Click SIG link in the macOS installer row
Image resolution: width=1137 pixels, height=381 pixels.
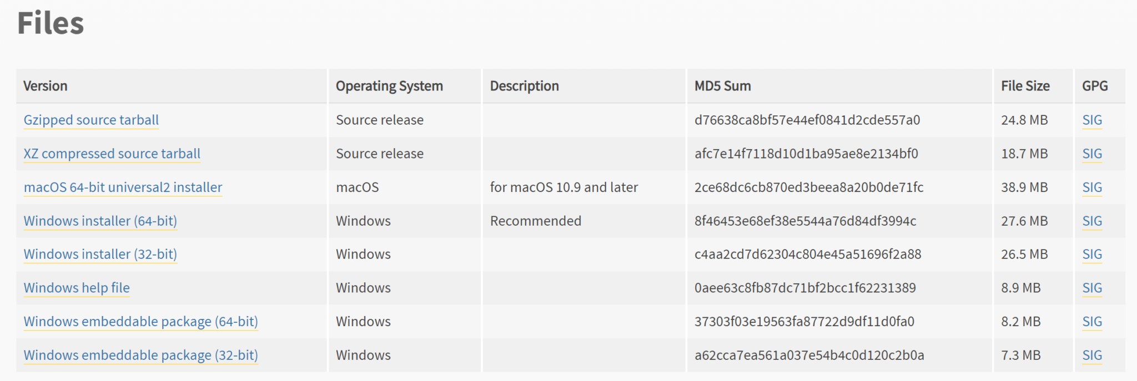(x=1092, y=187)
